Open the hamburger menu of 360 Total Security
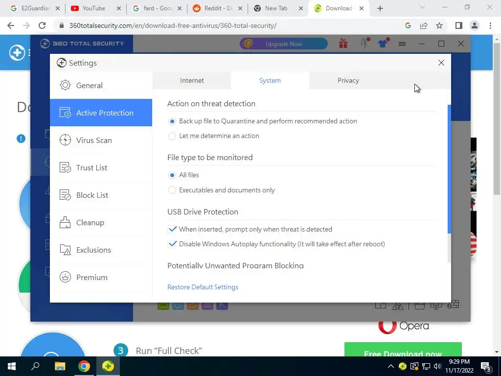501x376 pixels. 402,44
